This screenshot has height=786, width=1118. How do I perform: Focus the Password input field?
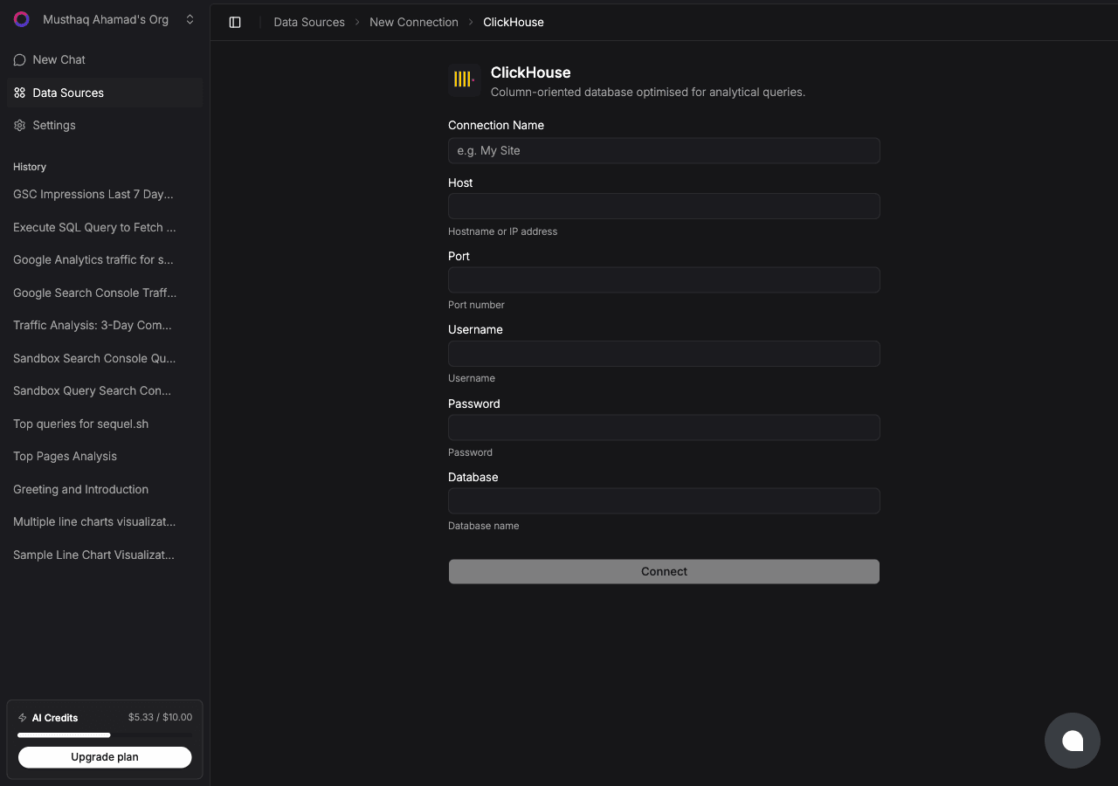pyautogui.click(x=664, y=427)
